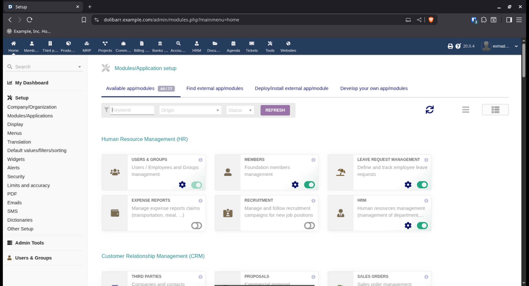The height and width of the screenshot is (286, 529).
Task: Enable the Recruitment module toggle
Action: 309,226
